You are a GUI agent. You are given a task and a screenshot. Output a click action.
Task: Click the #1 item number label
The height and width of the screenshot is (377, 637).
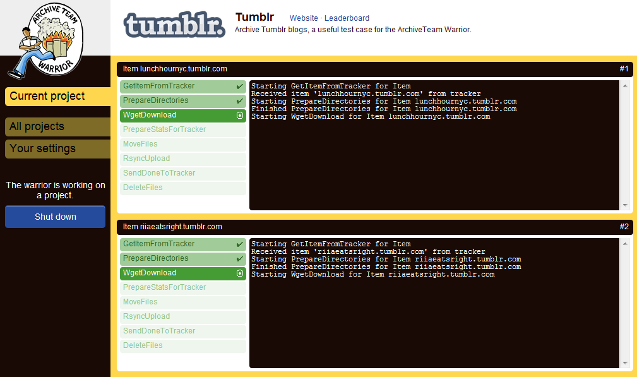point(624,69)
